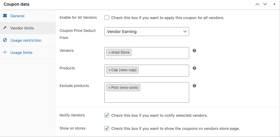Enable coupon for all vendors checkbox
The image size is (280, 137).
(x=107, y=18)
